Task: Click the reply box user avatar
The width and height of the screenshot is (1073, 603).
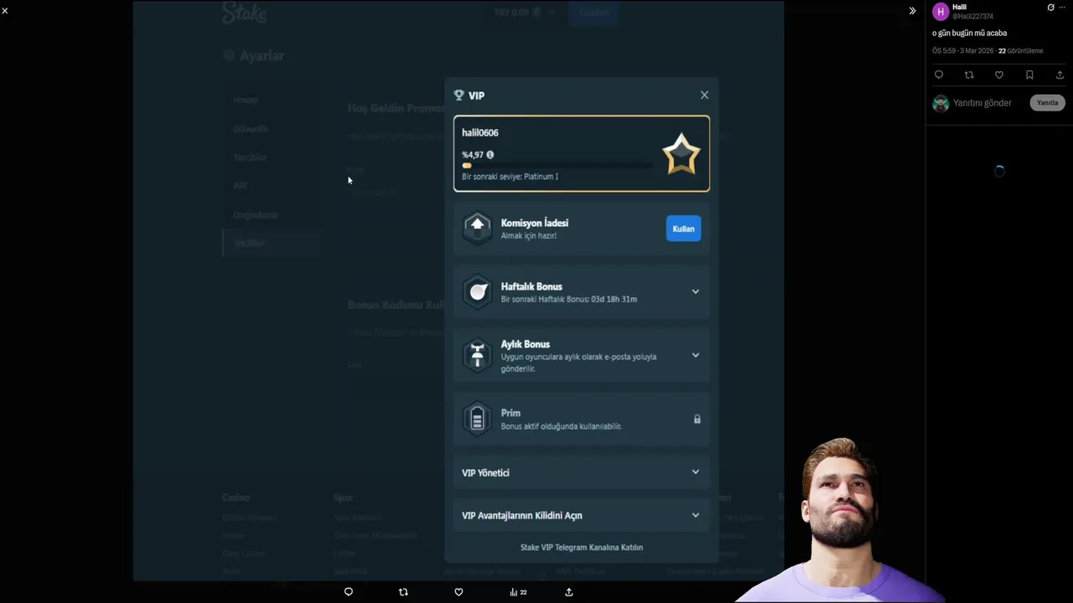Action: pyautogui.click(x=941, y=103)
